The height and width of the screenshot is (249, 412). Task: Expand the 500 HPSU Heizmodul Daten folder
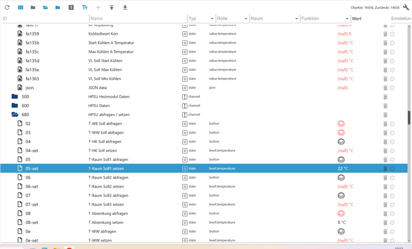(15, 97)
